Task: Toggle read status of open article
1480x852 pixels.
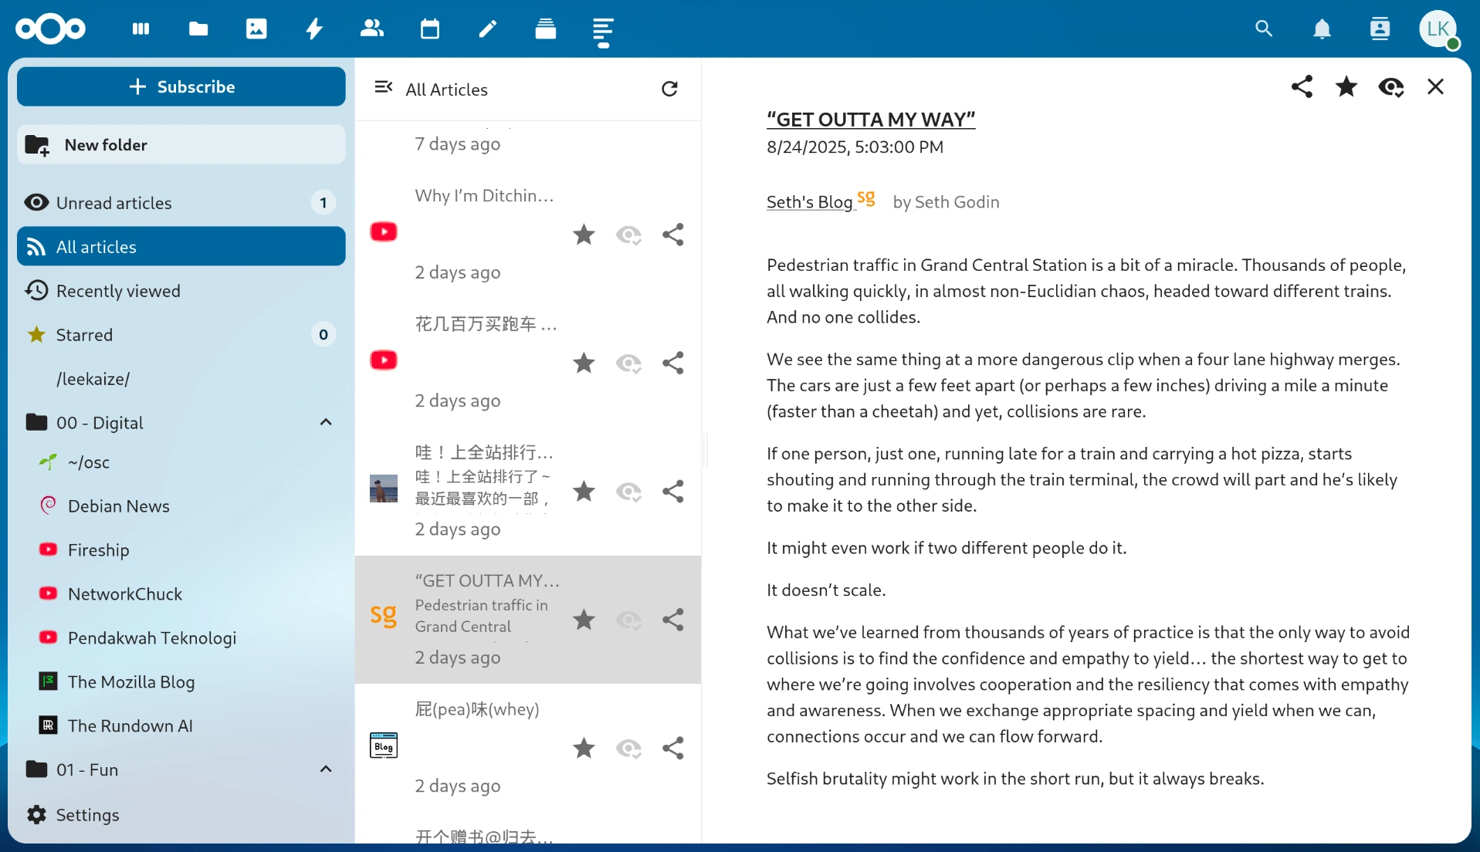Action: [1391, 87]
